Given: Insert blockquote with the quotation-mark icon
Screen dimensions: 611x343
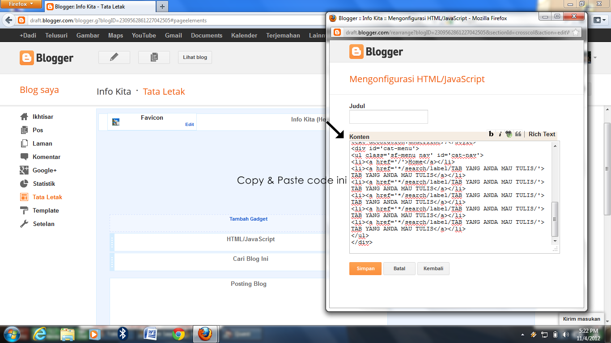Looking at the screenshot, I should point(518,134).
